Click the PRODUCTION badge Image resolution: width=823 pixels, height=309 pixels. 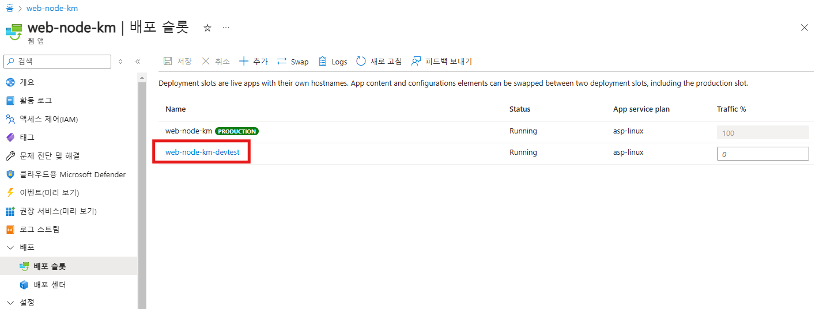(237, 131)
